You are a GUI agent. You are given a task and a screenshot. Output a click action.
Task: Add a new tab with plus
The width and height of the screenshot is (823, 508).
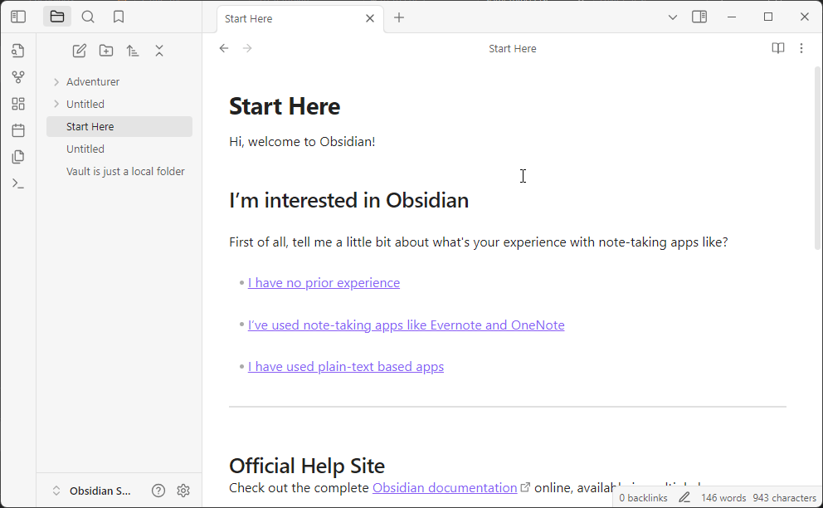coord(399,18)
